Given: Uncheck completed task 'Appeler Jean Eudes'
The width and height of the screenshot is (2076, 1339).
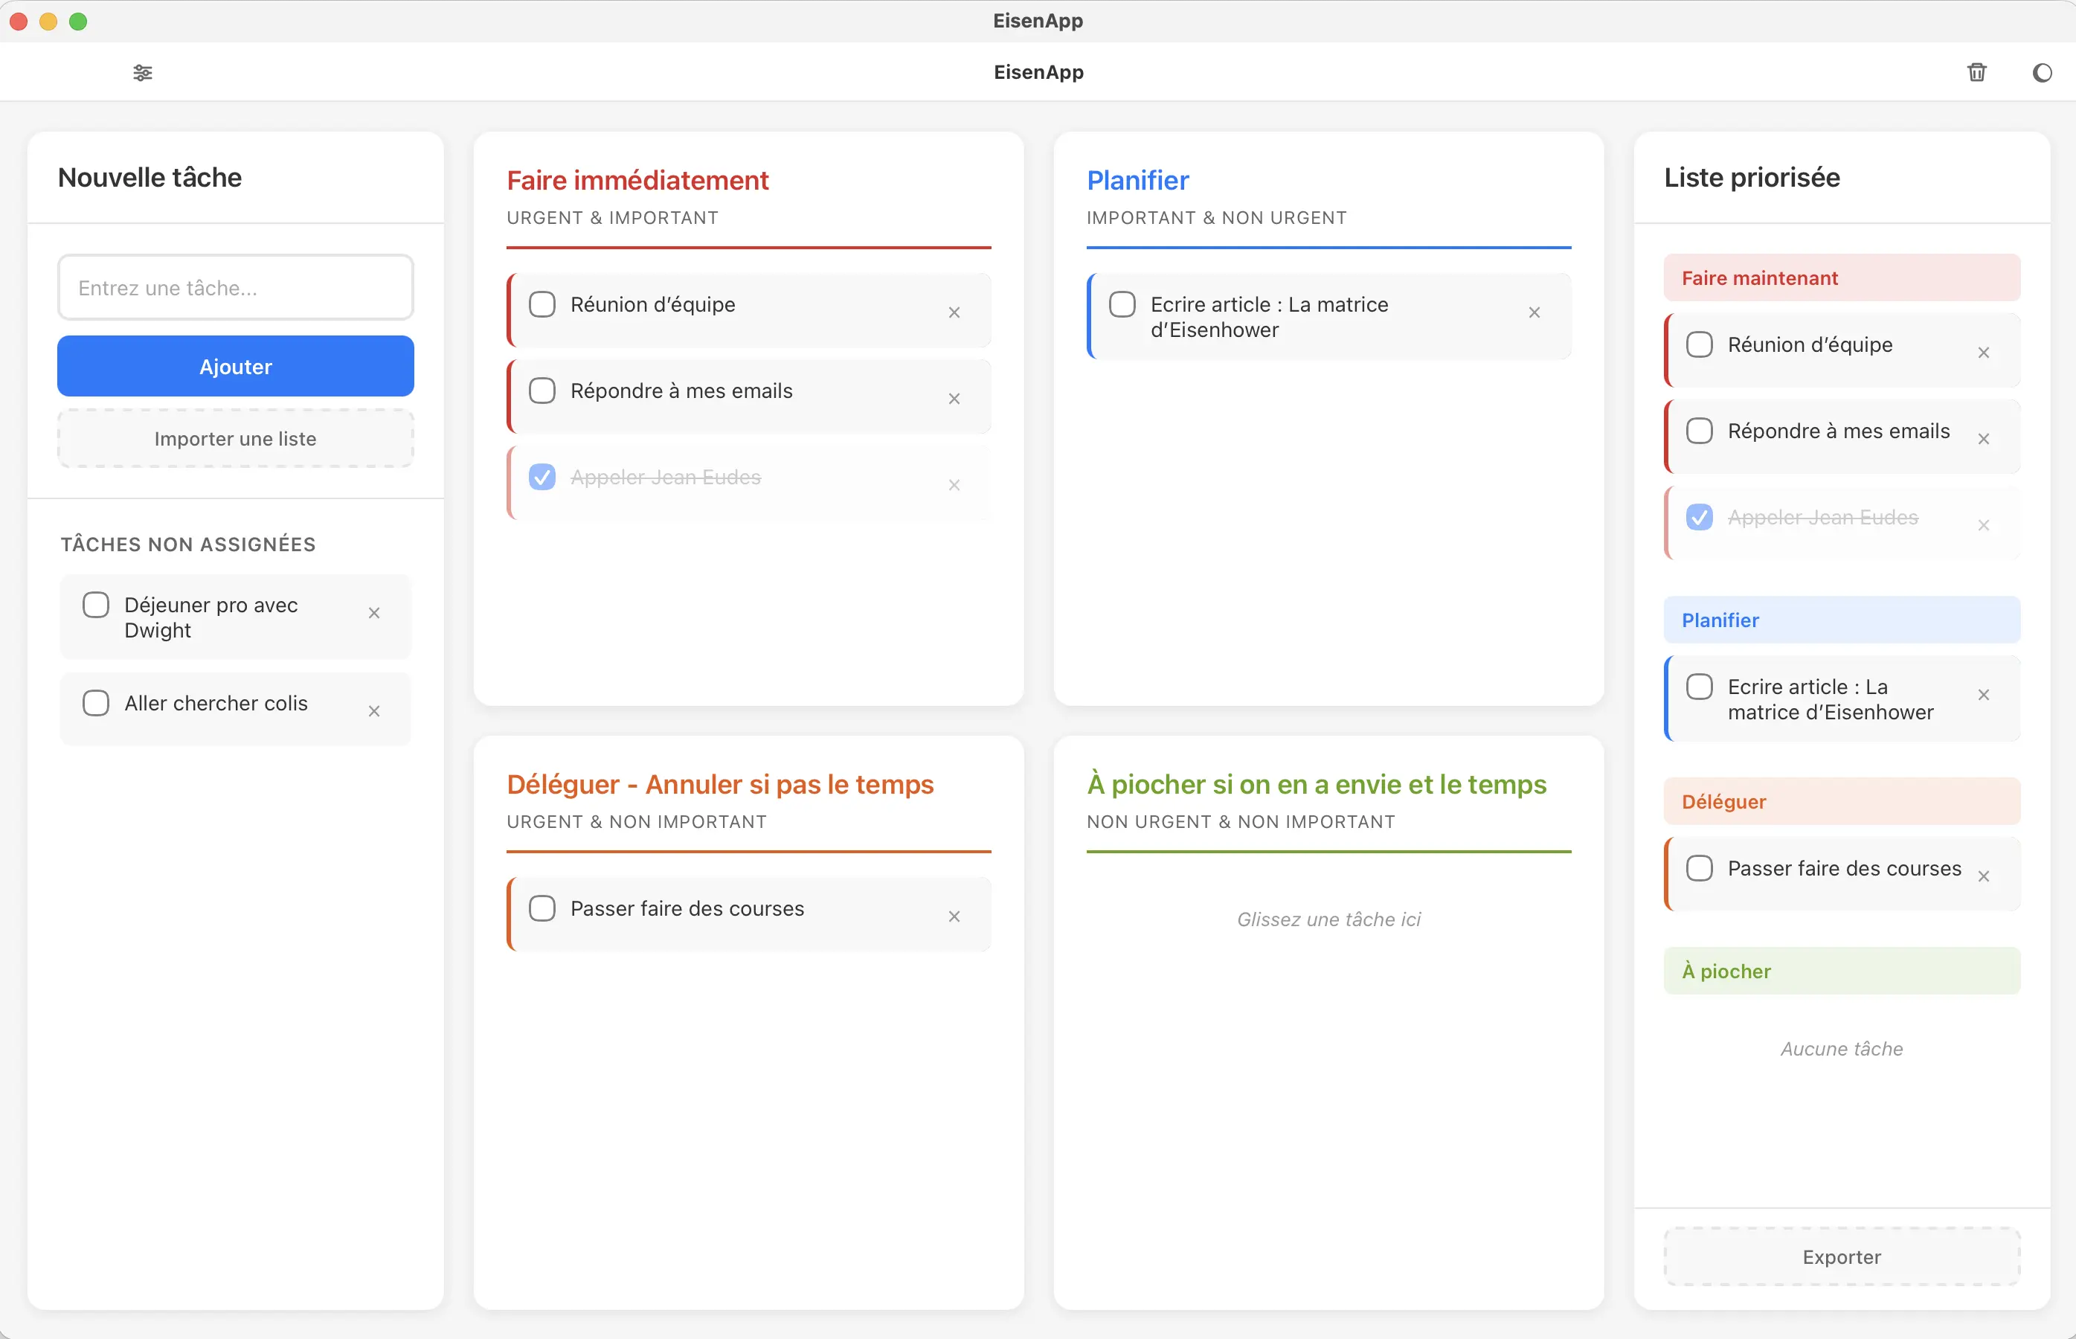Looking at the screenshot, I should tap(542, 477).
